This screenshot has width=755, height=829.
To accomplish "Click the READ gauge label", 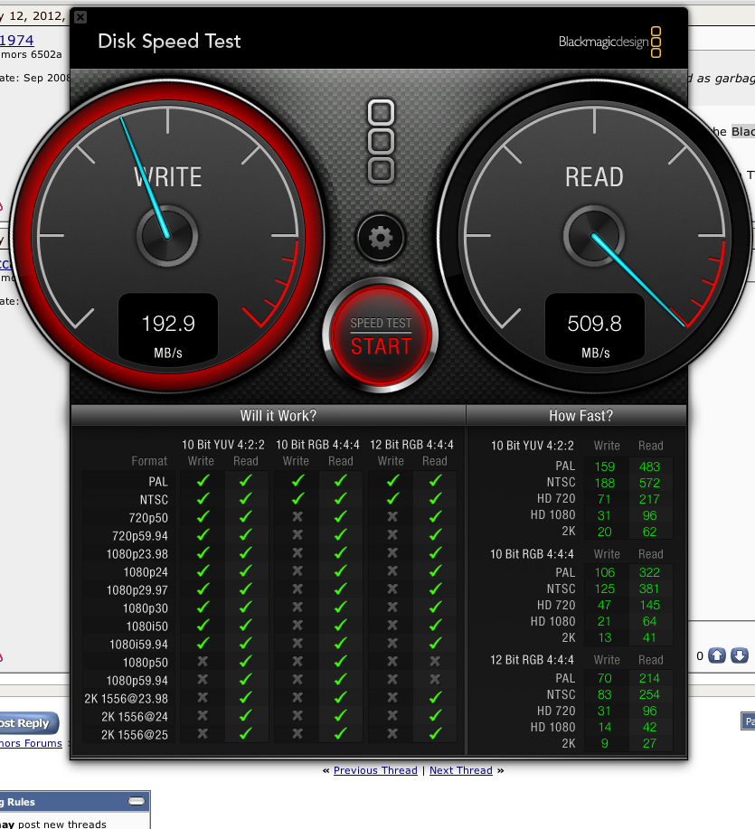I will (x=594, y=177).
